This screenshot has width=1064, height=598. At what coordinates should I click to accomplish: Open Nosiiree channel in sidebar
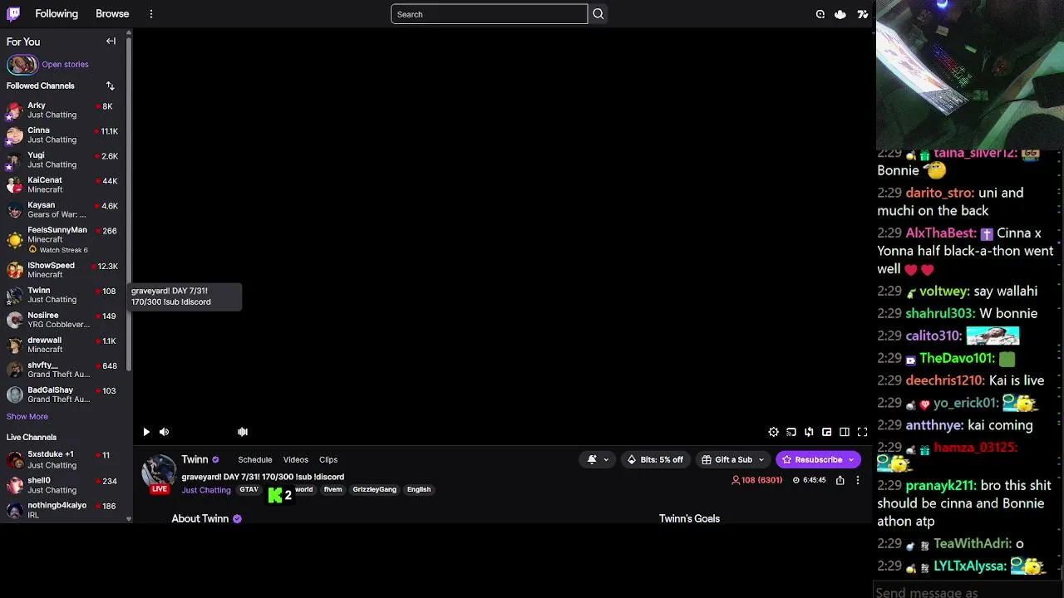point(63,320)
